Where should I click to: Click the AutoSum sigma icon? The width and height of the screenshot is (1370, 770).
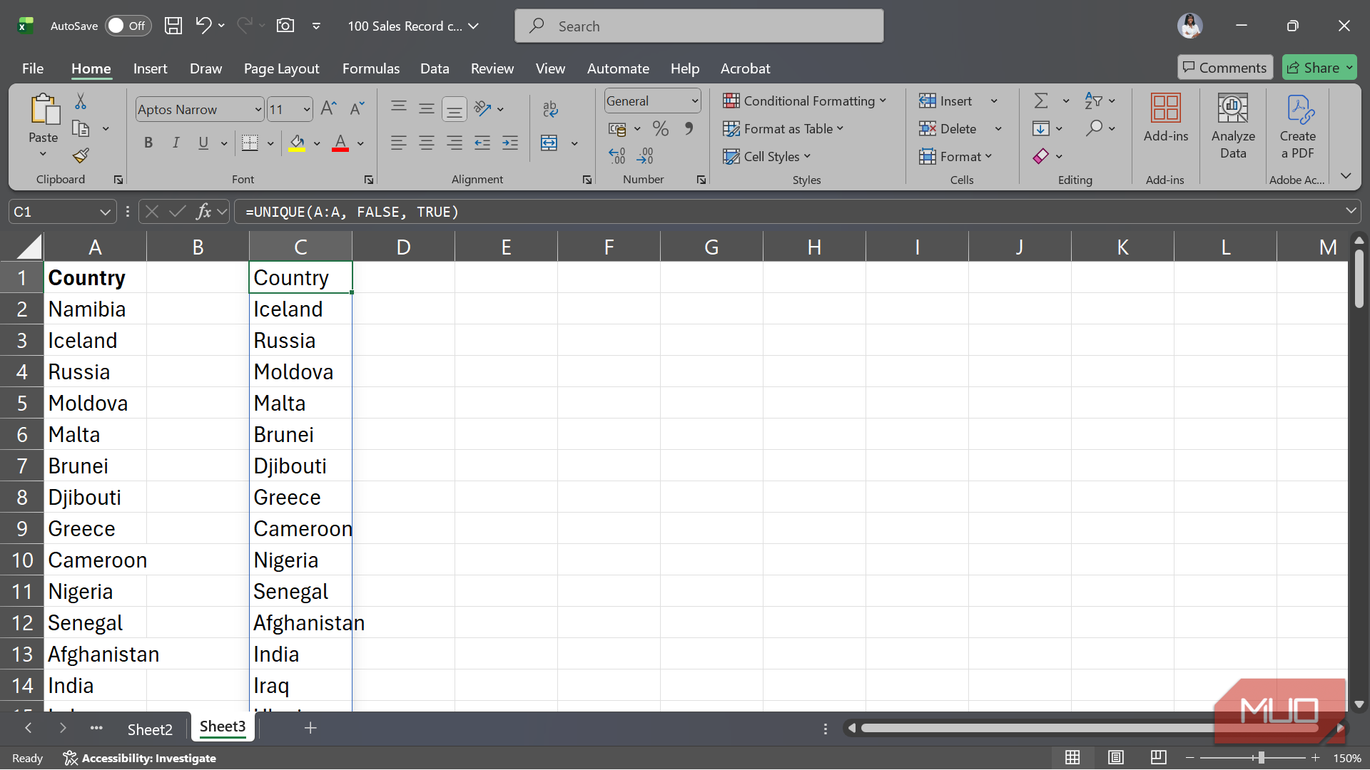point(1041,101)
